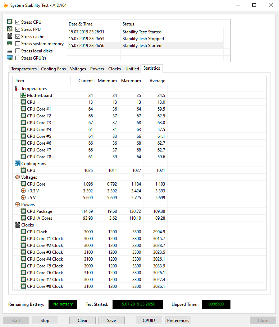Image resolution: width=279 pixels, height=327 pixels.
Task: Click the AIDA64 flame icon in title bar
Action: [x=6, y=5]
